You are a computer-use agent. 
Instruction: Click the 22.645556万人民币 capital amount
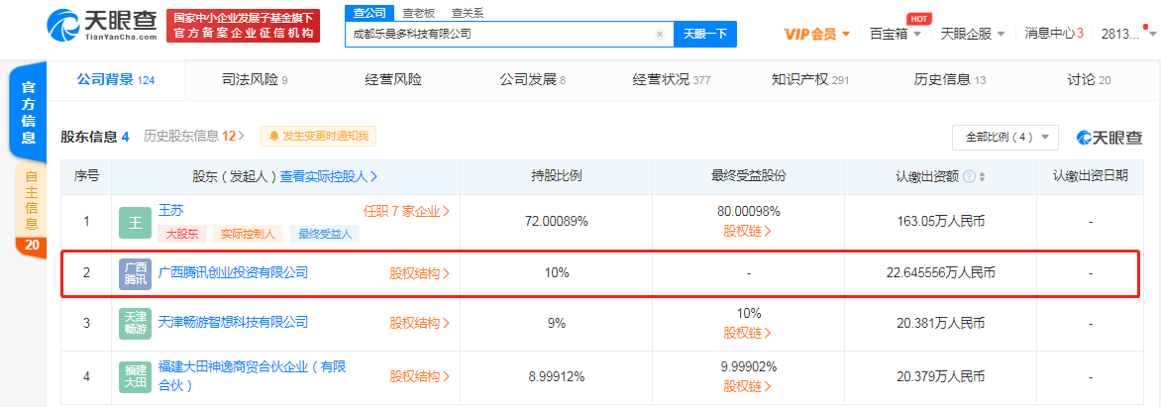tap(940, 273)
